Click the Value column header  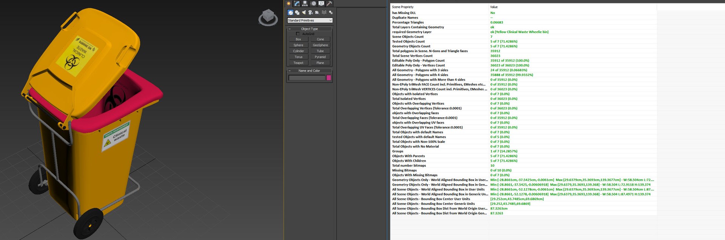coord(572,7)
